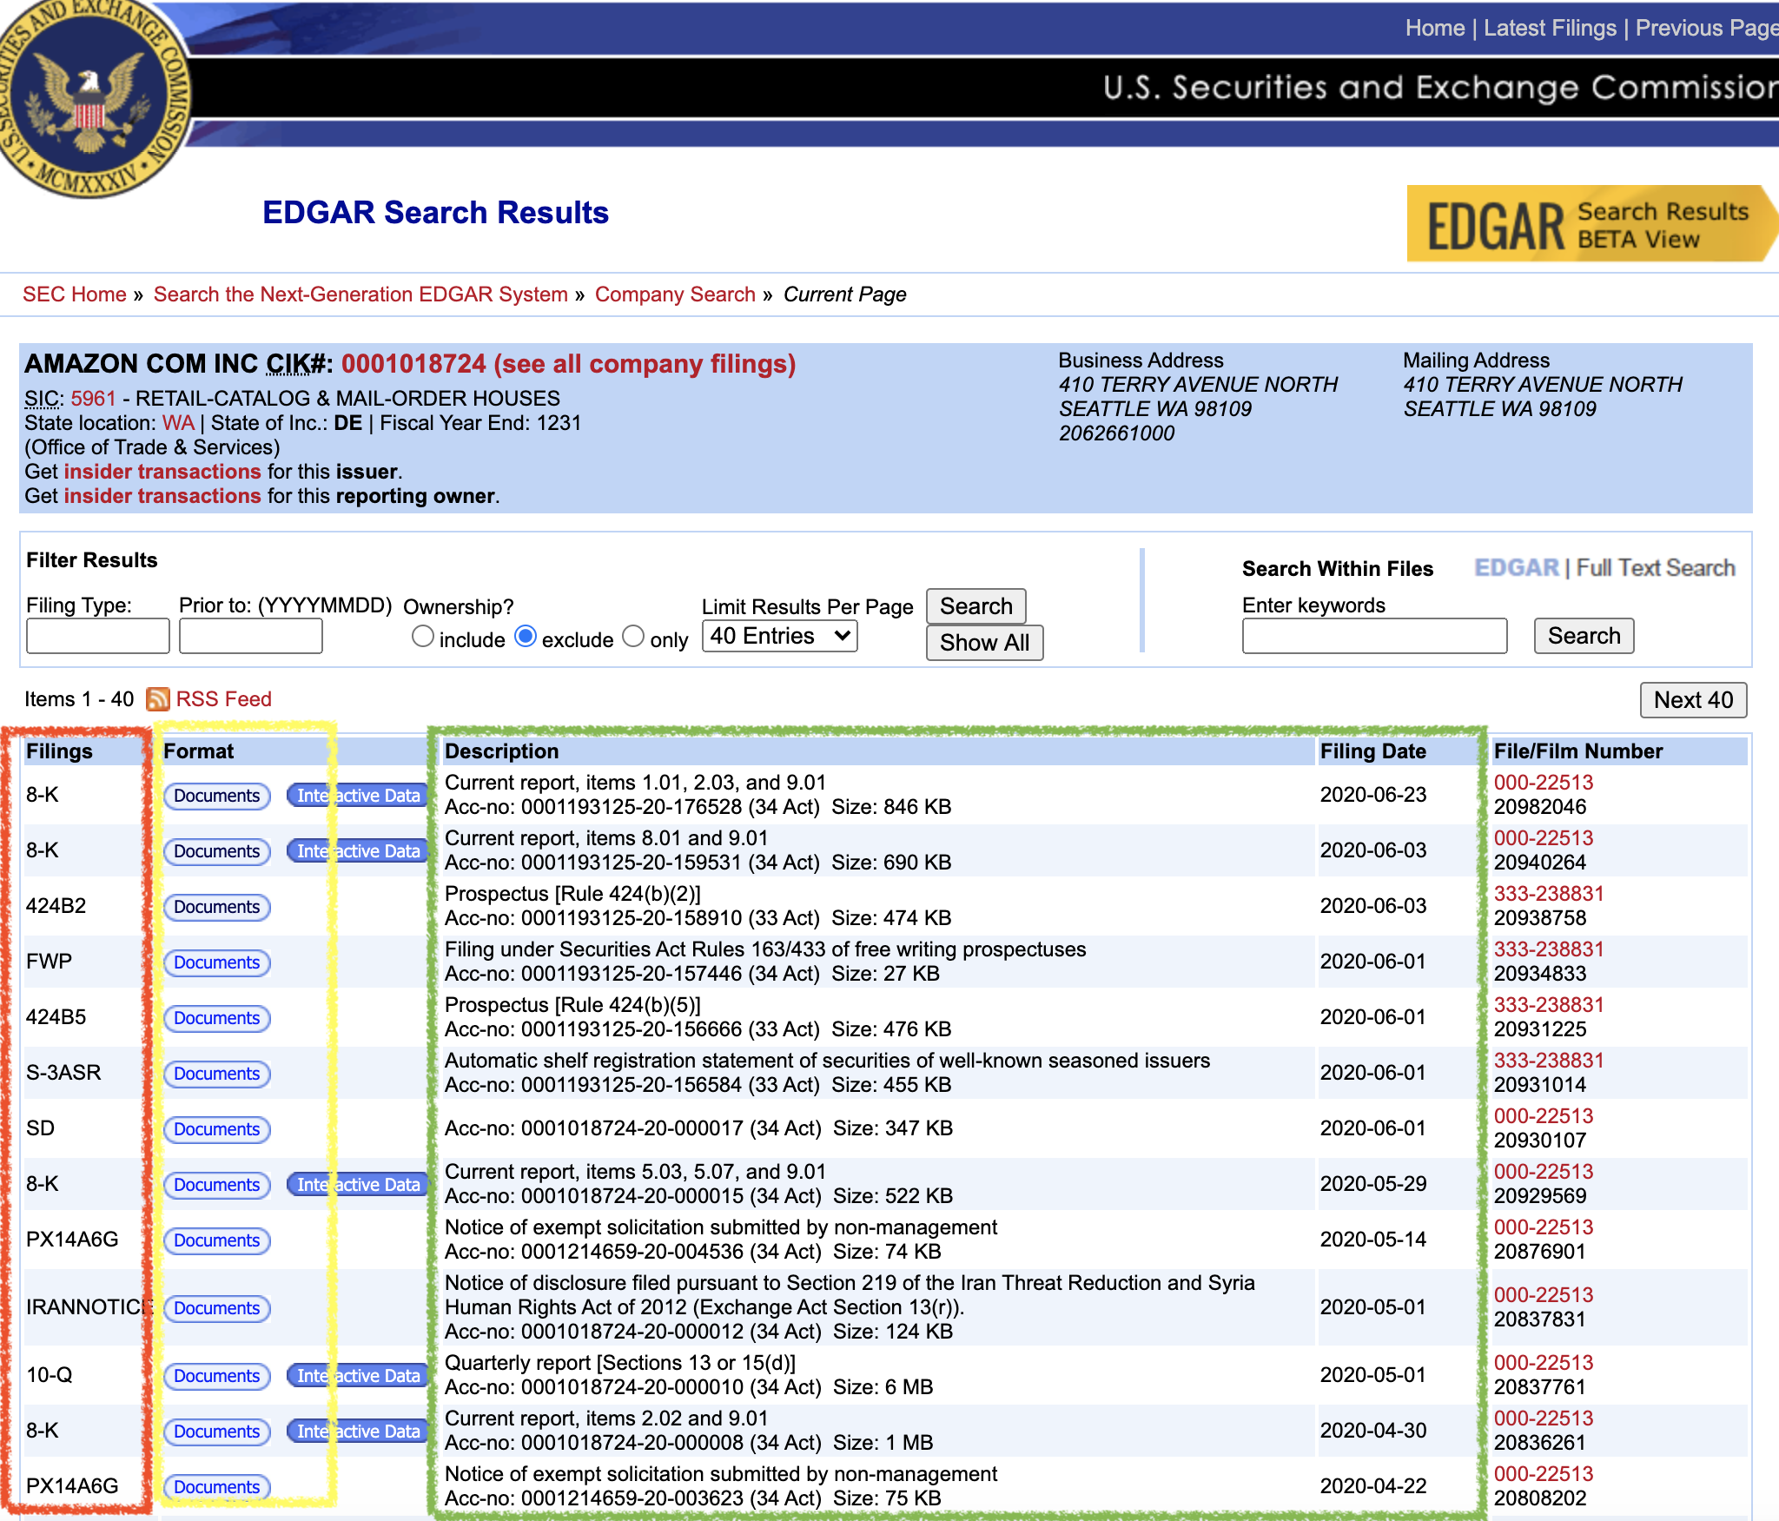
Task: Open Interactive Data for 8-K filed 2020-05-29
Action: (x=359, y=1185)
